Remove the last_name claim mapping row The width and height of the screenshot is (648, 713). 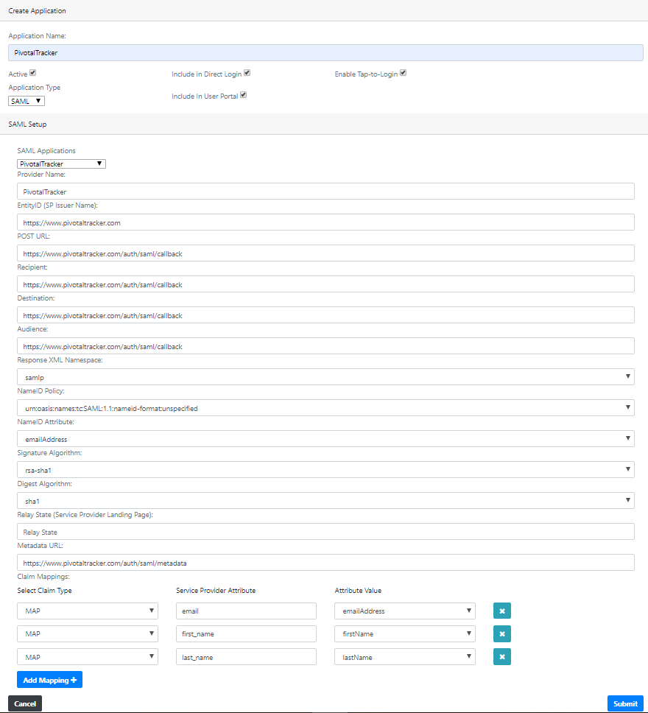click(502, 656)
